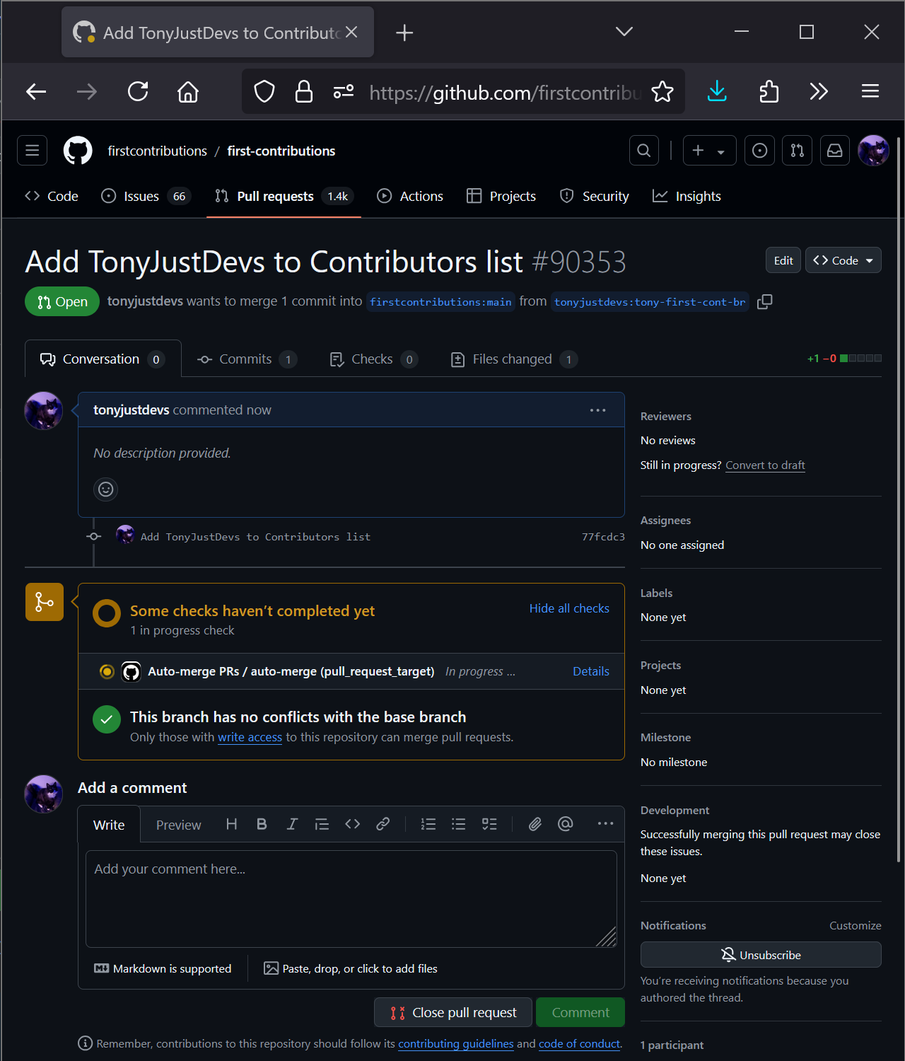Open the browser extensions panel

coord(769,91)
